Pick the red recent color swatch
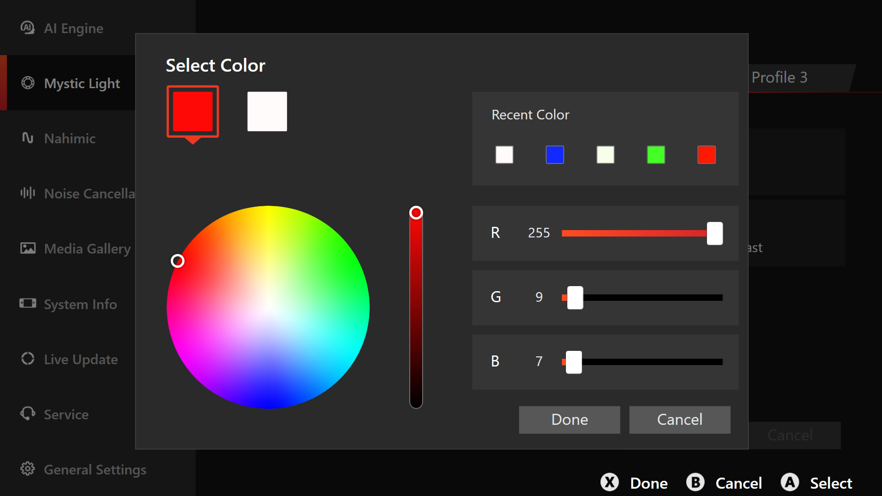Viewport: 882px width, 496px height. (x=707, y=155)
